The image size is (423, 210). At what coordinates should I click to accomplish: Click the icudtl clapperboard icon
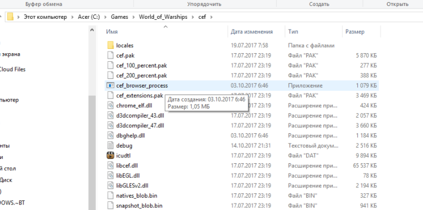[x=110, y=155]
